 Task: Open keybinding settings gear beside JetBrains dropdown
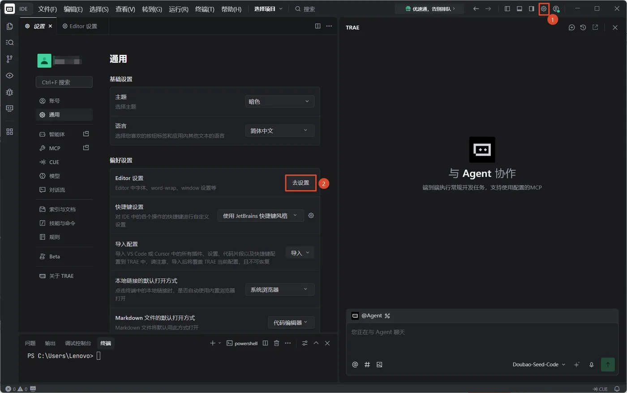tap(311, 216)
